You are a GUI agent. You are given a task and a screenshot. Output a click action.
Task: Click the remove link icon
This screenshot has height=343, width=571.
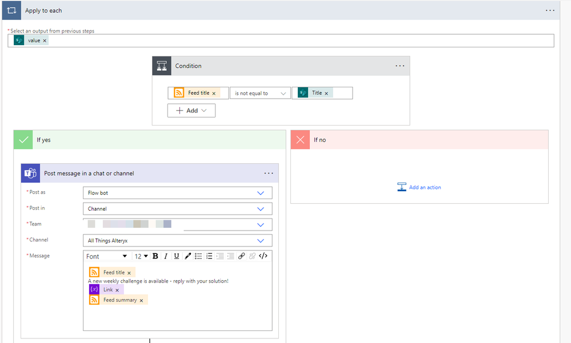(x=252, y=256)
